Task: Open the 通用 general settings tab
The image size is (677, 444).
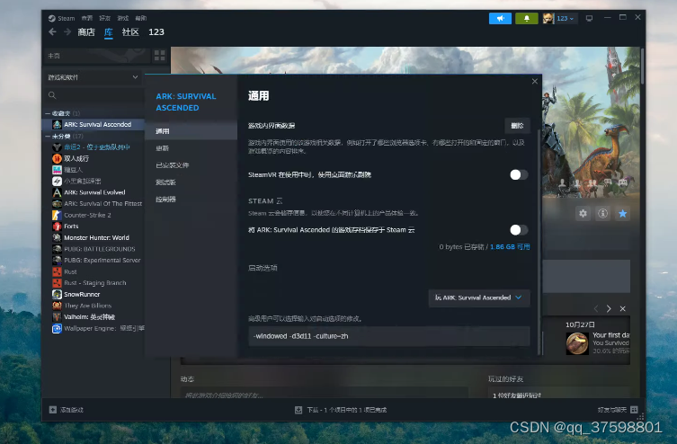Action: coord(191,131)
